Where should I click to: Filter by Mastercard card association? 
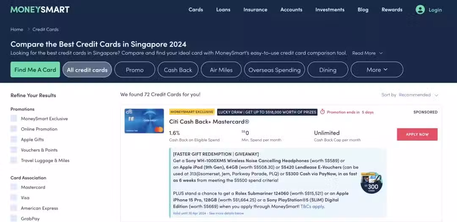(x=14, y=187)
